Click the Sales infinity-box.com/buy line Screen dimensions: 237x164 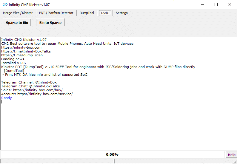tap(32, 90)
